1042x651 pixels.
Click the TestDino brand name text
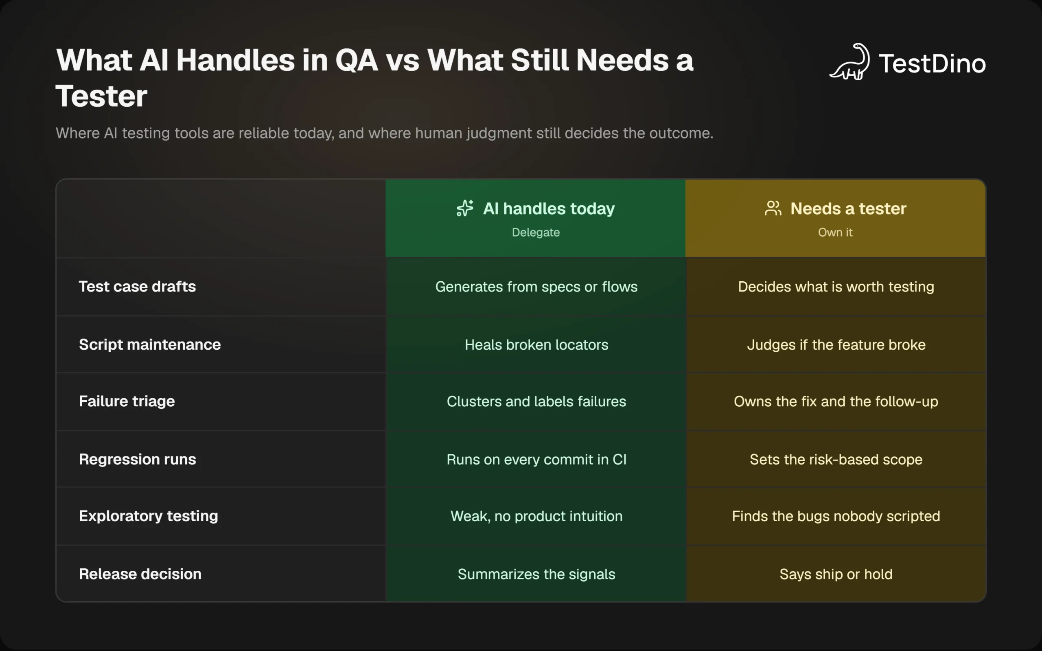(x=932, y=63)
